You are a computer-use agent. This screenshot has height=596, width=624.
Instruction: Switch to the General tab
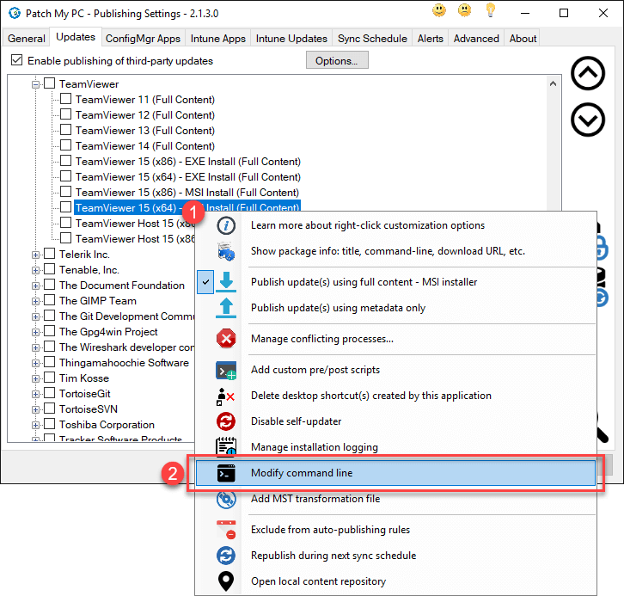[x=27, y=39]
